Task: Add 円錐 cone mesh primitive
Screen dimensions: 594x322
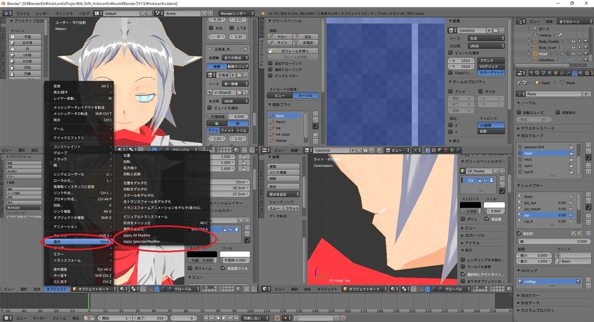Action: point(26,74)
